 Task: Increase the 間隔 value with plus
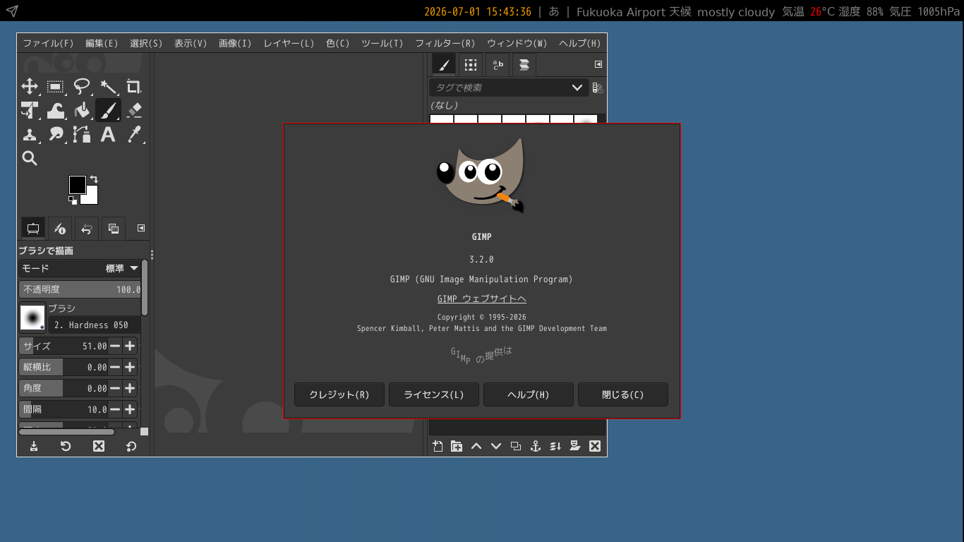point(130,409)
